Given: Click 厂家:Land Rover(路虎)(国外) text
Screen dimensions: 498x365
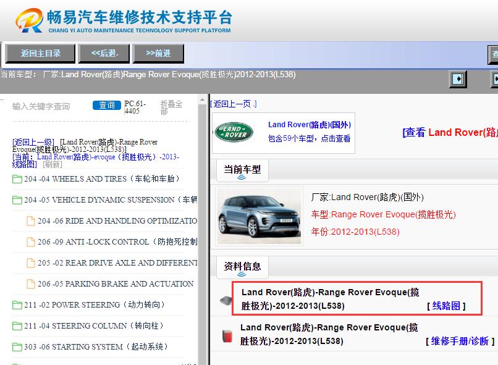Looking at the screenshot, I should [x=368, y=198].
